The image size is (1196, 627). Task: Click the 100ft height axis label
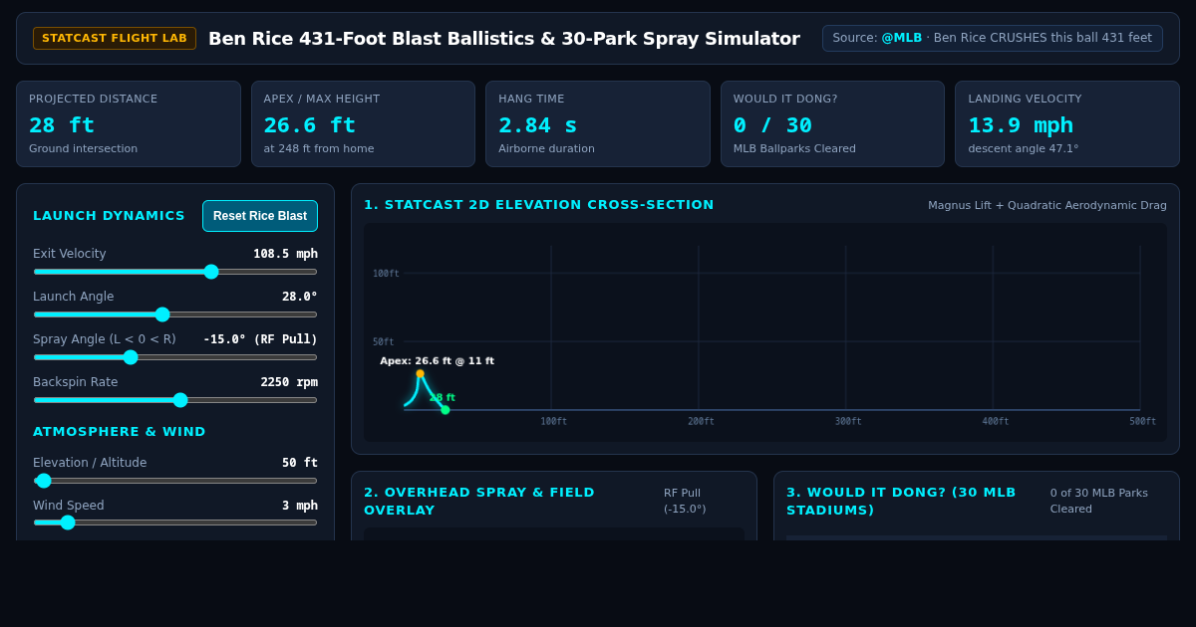click(386, 274)
